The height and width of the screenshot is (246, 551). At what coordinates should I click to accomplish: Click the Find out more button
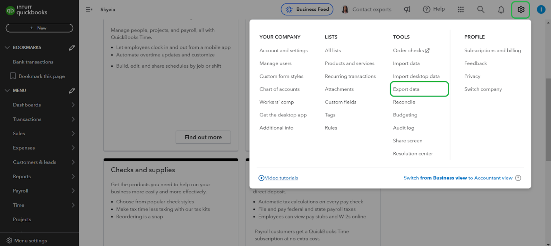coord(203,137)
